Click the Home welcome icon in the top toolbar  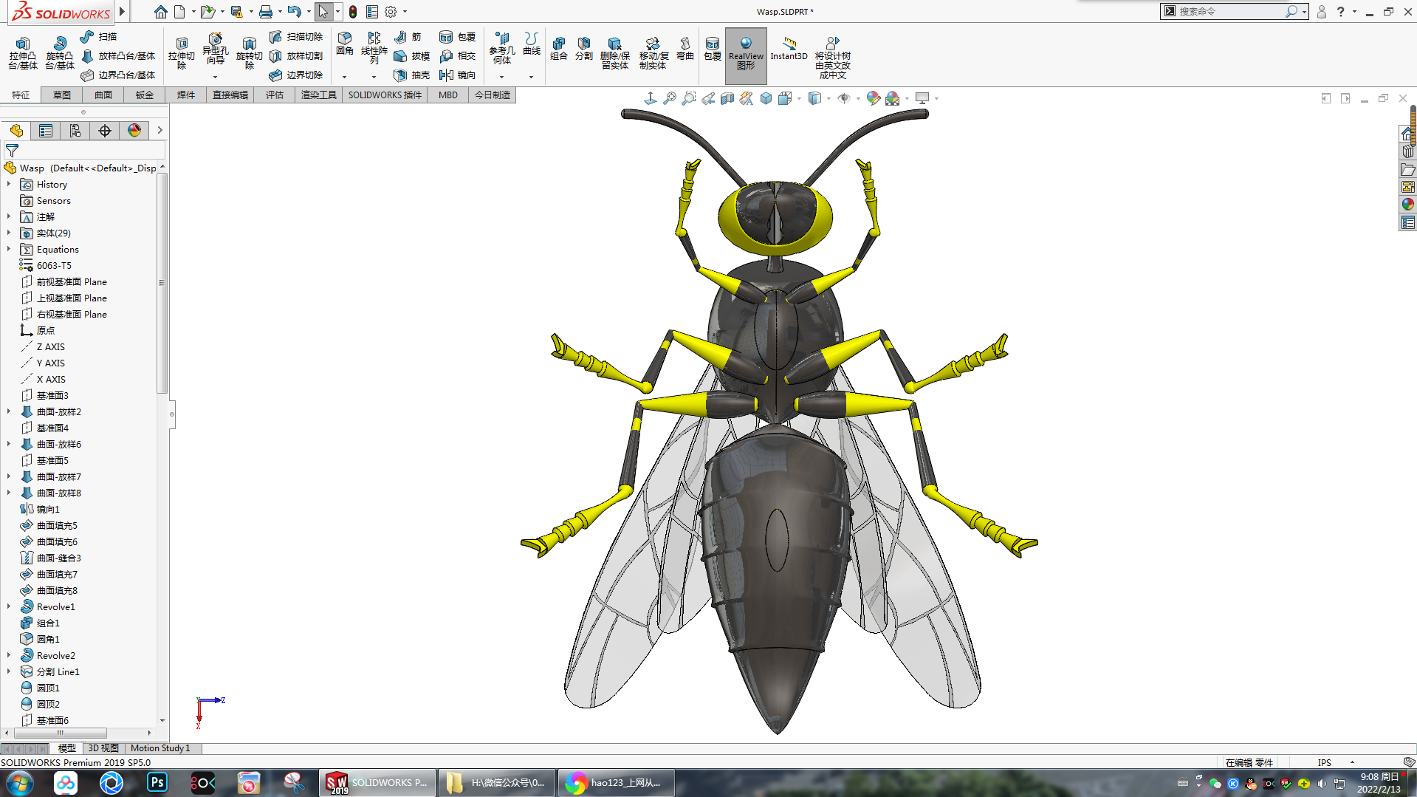pyautogui.click(x=160, y=12)
